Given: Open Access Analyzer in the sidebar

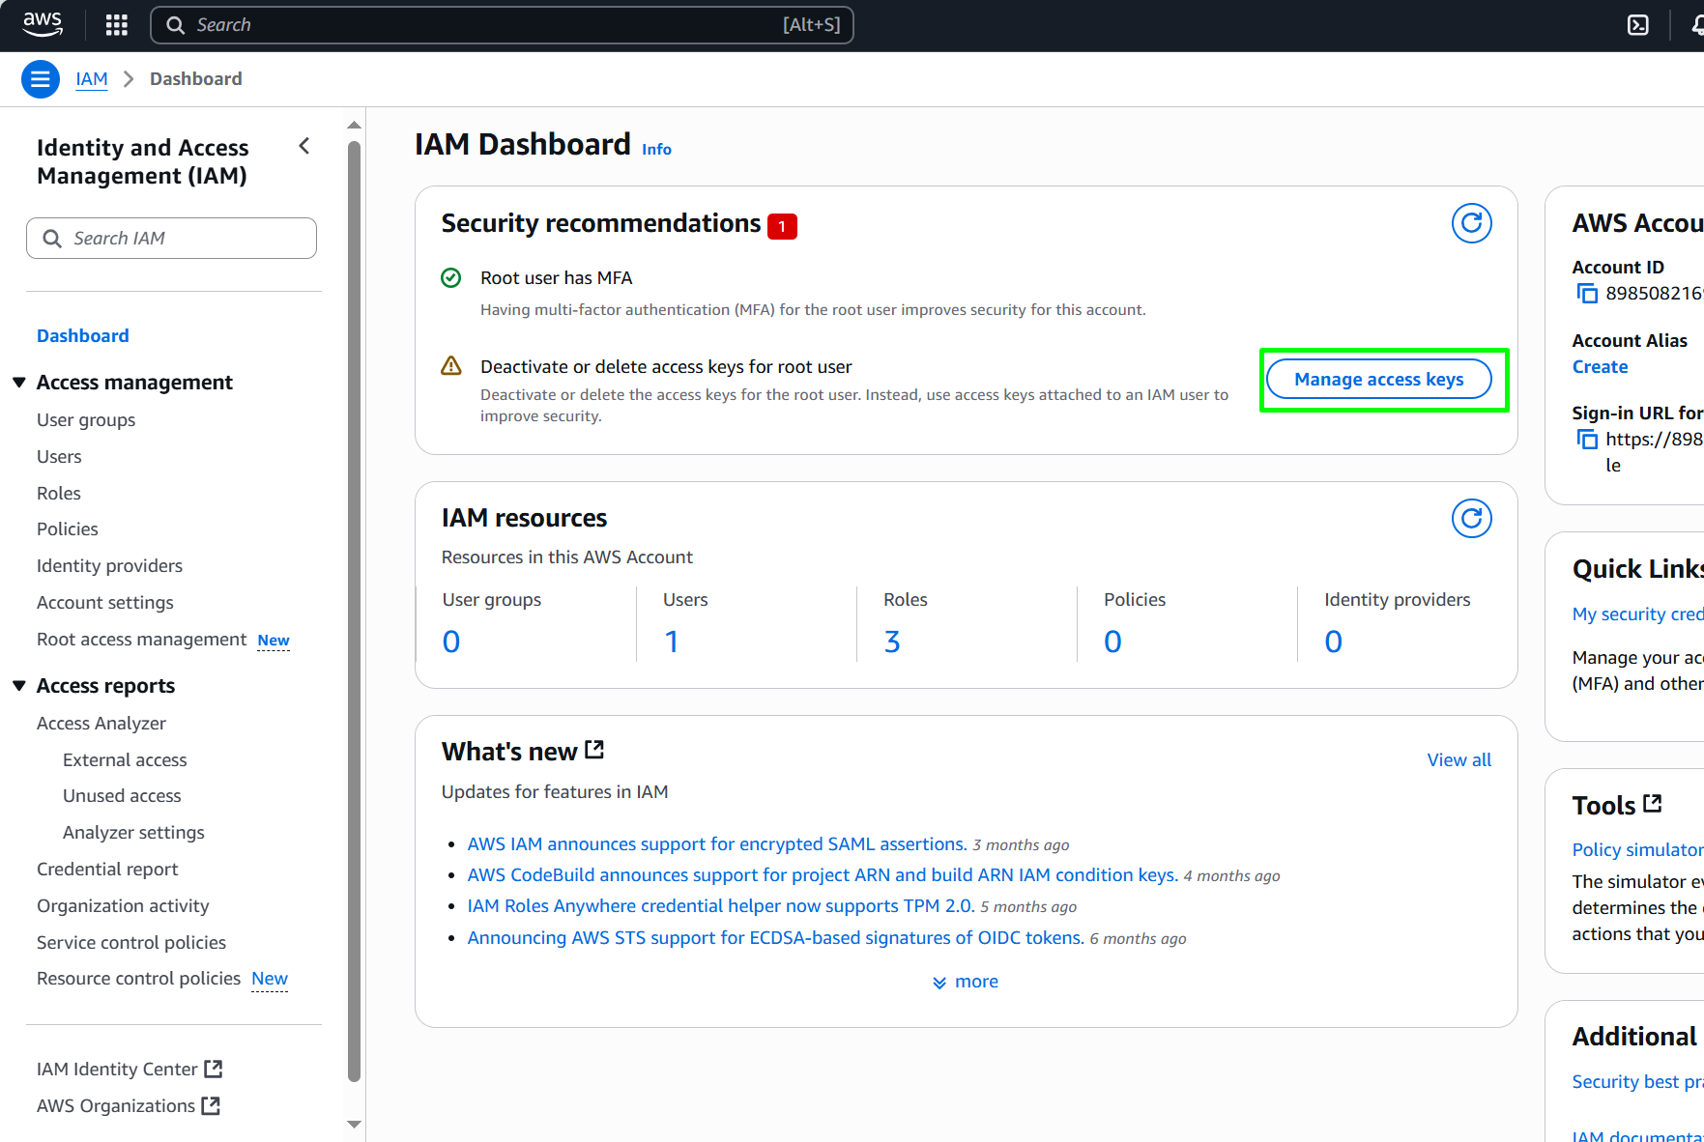Looking at the screenshot, I should pyautogui.click(x=101, y=724).
